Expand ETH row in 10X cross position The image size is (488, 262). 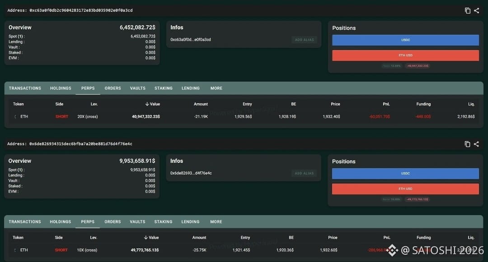click(x=15, y=250)
